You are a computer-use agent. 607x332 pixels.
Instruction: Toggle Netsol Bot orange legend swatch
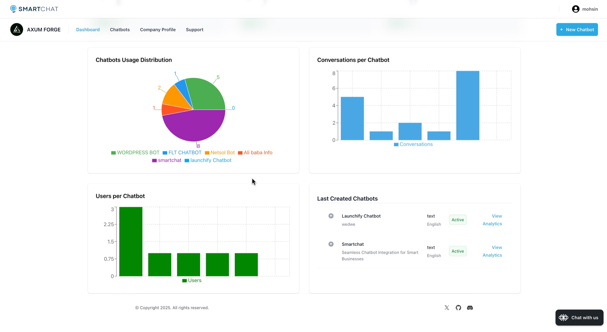tap(207, 153)
